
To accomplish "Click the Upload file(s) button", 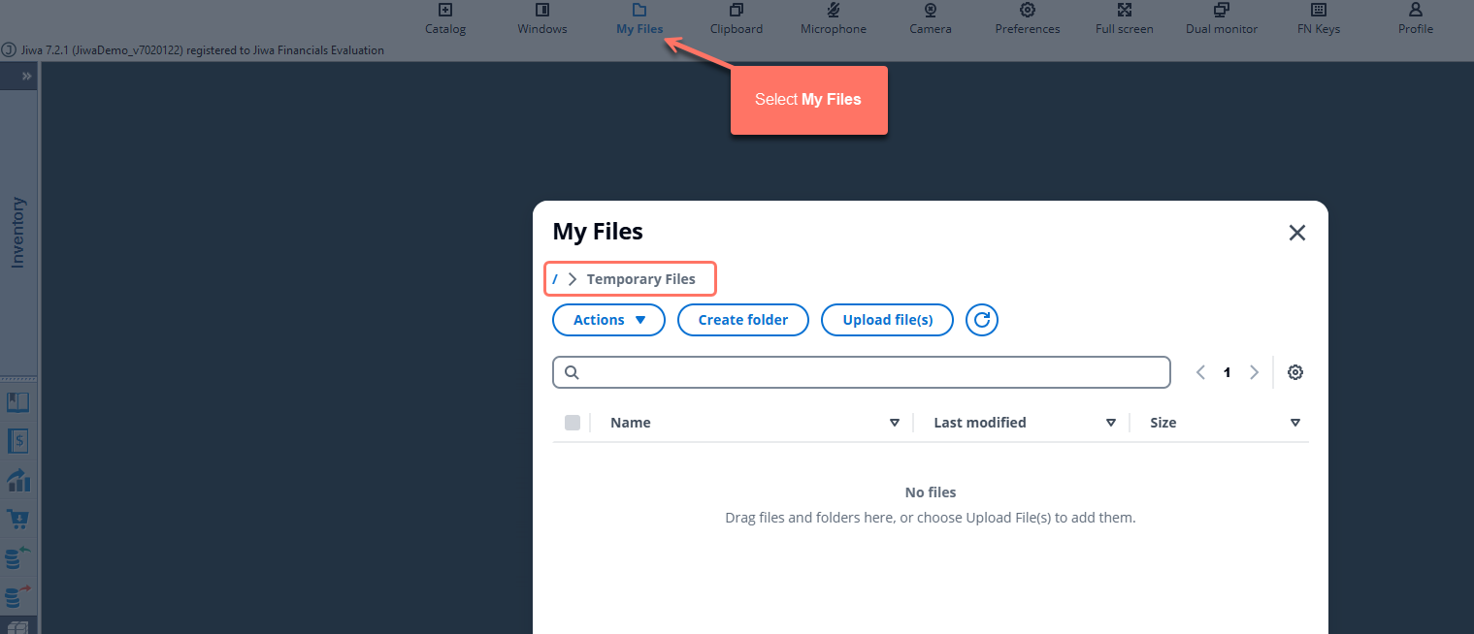I will [x=888, y=320].
